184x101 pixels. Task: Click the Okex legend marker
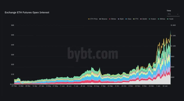[126, 19]
